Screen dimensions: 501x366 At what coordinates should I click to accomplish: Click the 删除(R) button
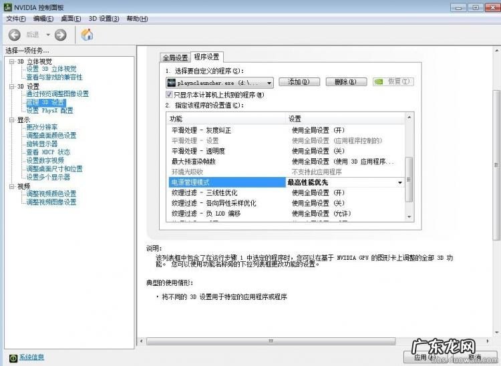coord(346,82)
